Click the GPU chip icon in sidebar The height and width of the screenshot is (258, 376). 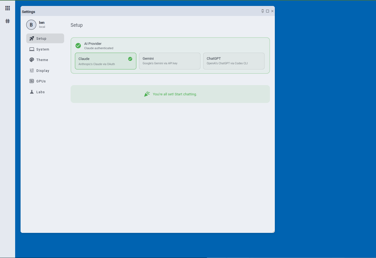32,81
